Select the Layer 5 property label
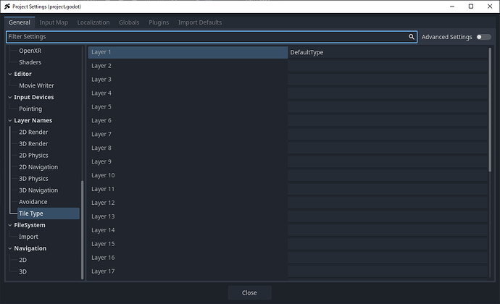500x304 pixels. [x=101, y=107]
